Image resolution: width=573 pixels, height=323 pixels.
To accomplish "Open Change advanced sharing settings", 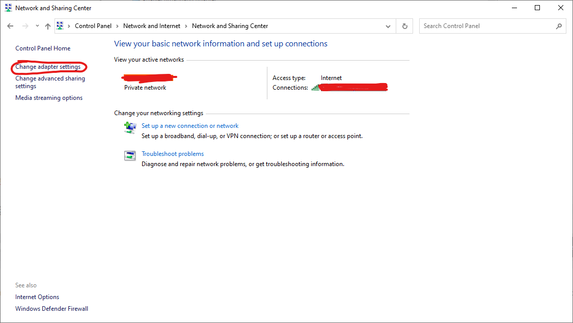I will (x=50, y=82).
